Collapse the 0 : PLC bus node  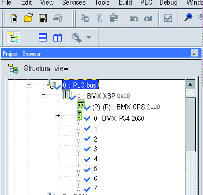coord(29,85)
